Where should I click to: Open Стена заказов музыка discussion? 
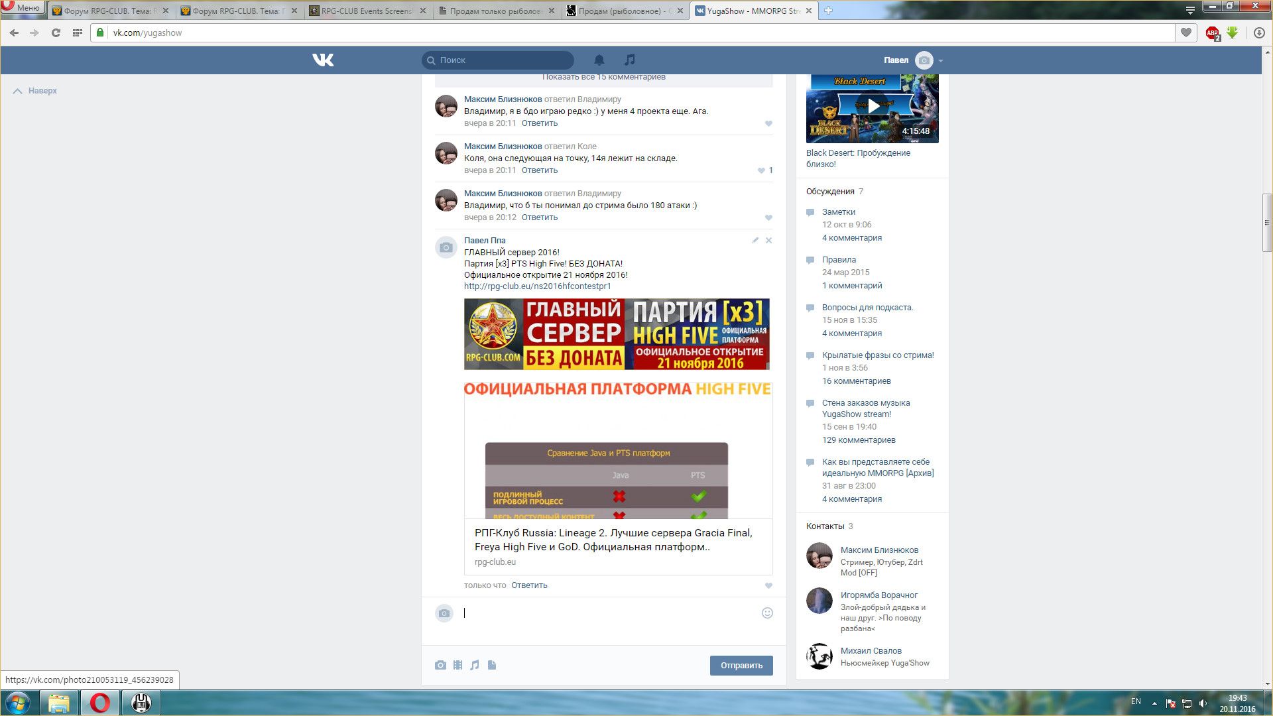(866, 408)
